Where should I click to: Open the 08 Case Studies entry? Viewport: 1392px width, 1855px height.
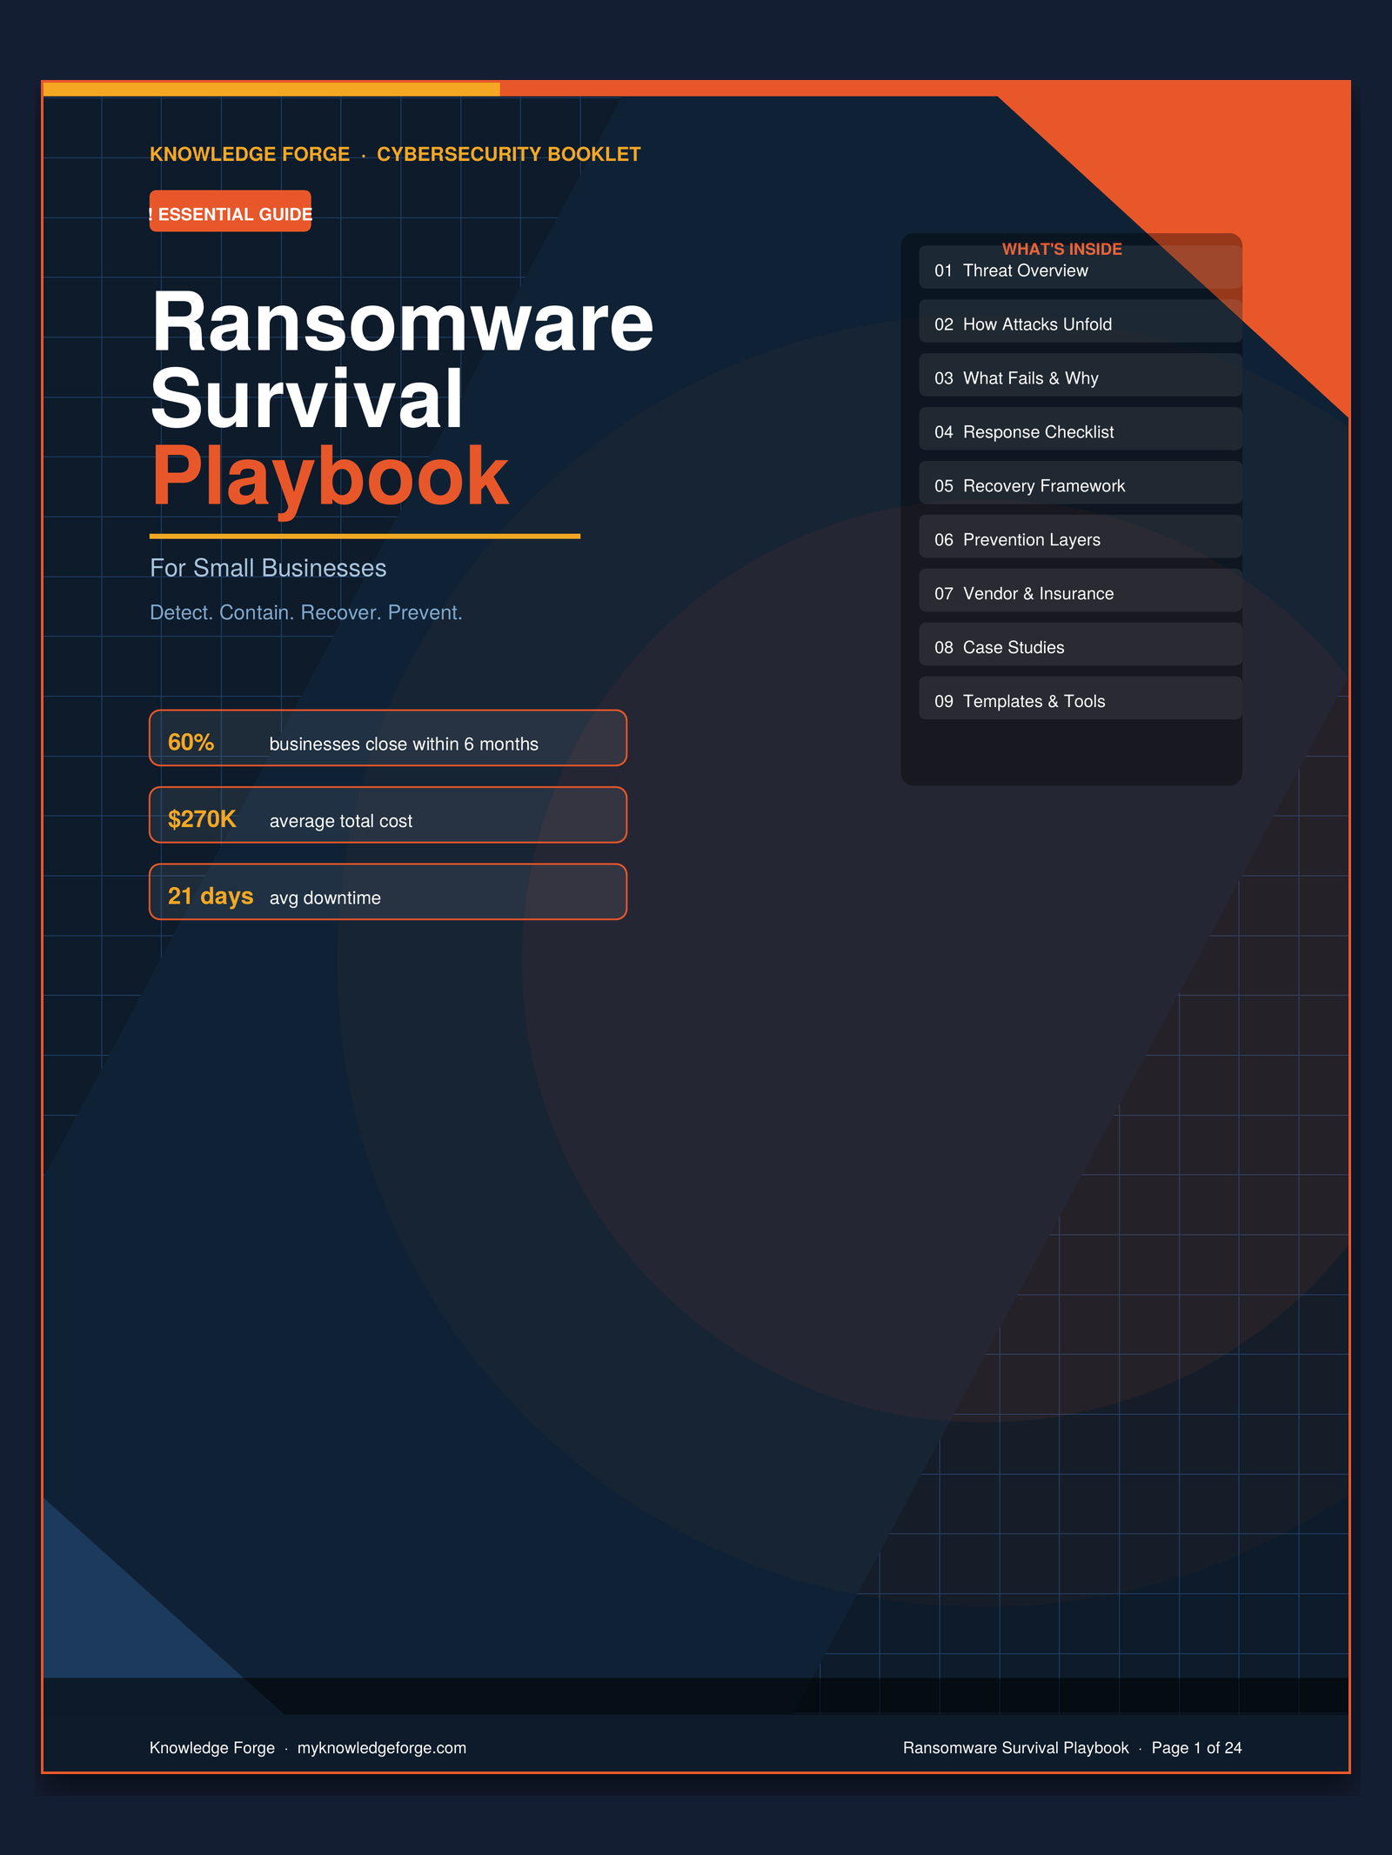pyautogui.click(x=1081, y=645)
